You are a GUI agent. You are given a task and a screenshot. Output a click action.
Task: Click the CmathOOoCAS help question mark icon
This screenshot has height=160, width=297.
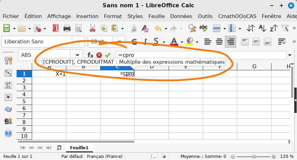(8, 133)
